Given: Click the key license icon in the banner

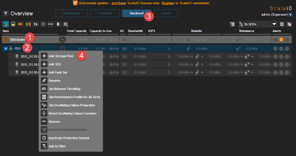Looking at the screenshot, I should tap(75, 3).
